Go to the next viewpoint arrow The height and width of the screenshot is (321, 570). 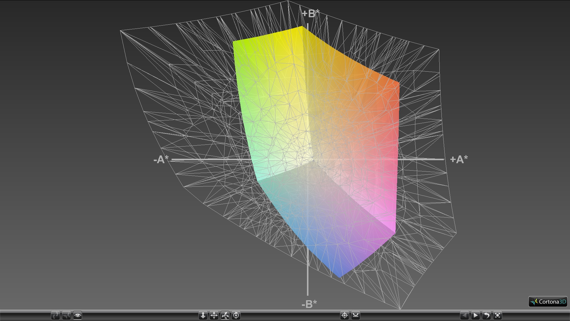tap(476, 315)
